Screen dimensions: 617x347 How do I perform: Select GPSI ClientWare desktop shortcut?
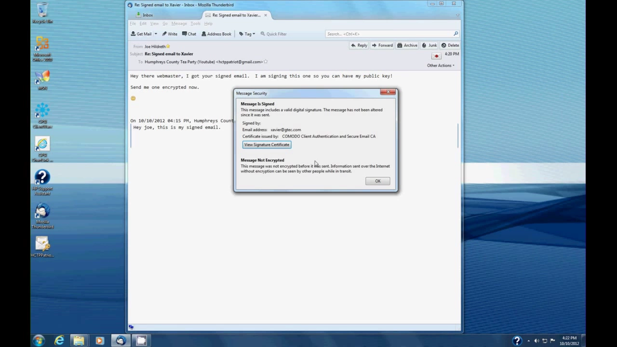[42, 116]
